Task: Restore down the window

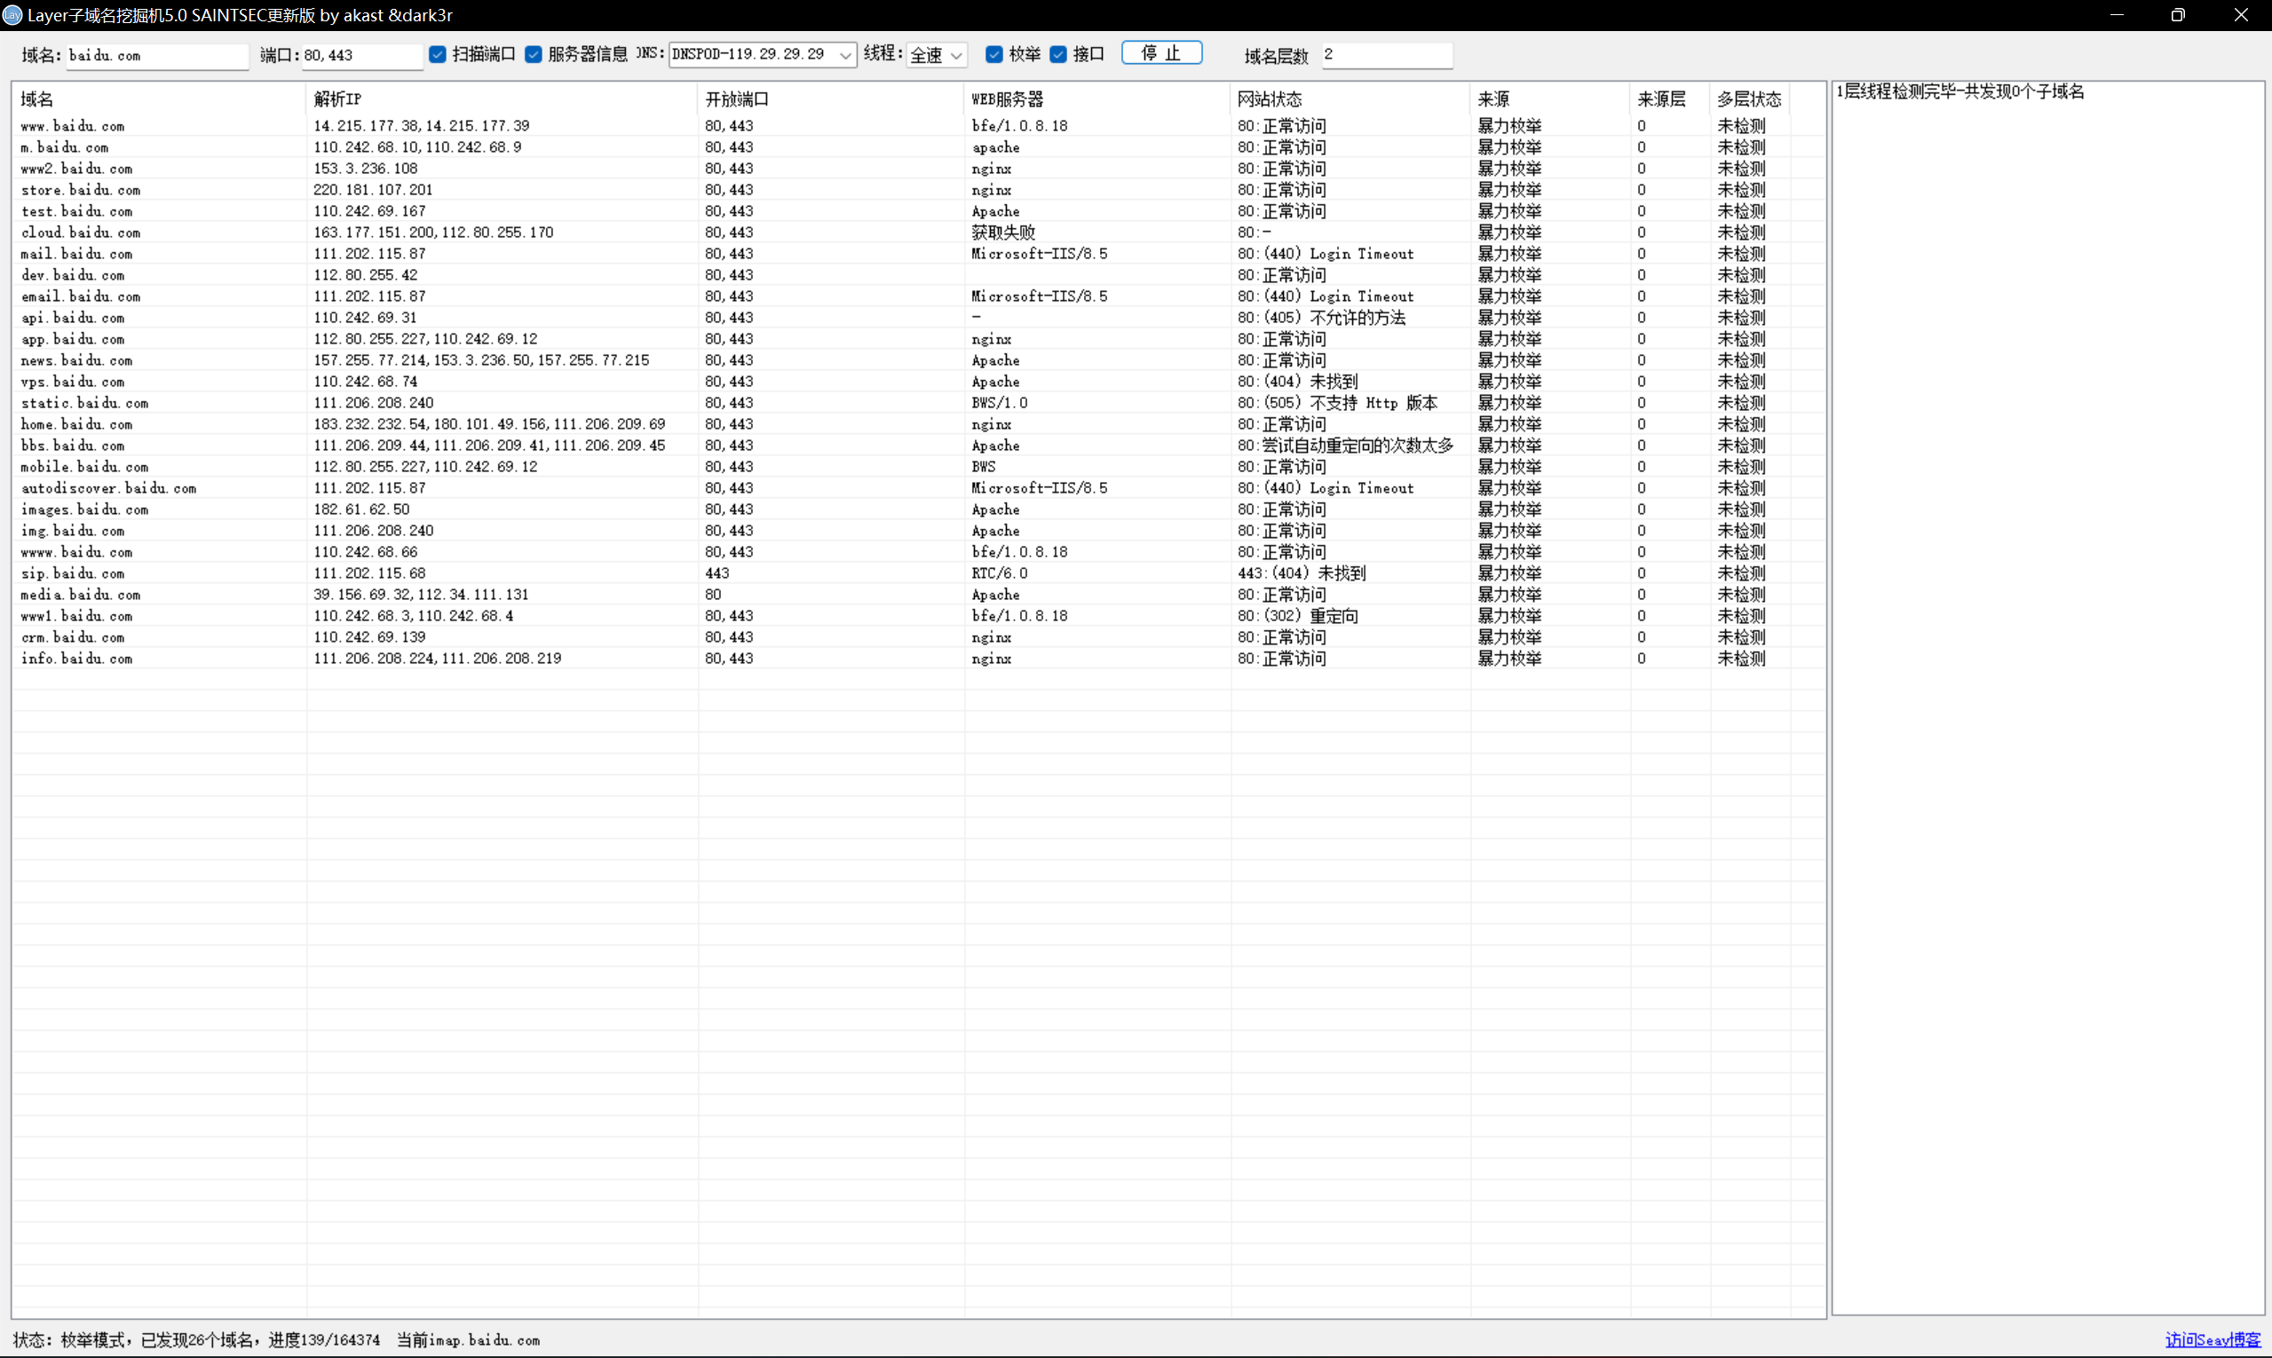Action: coord(2178,14)
